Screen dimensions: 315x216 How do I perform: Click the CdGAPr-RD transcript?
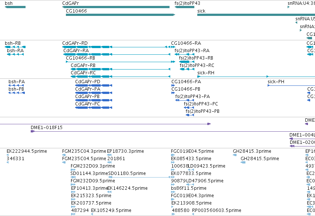(x=116, y=47)
